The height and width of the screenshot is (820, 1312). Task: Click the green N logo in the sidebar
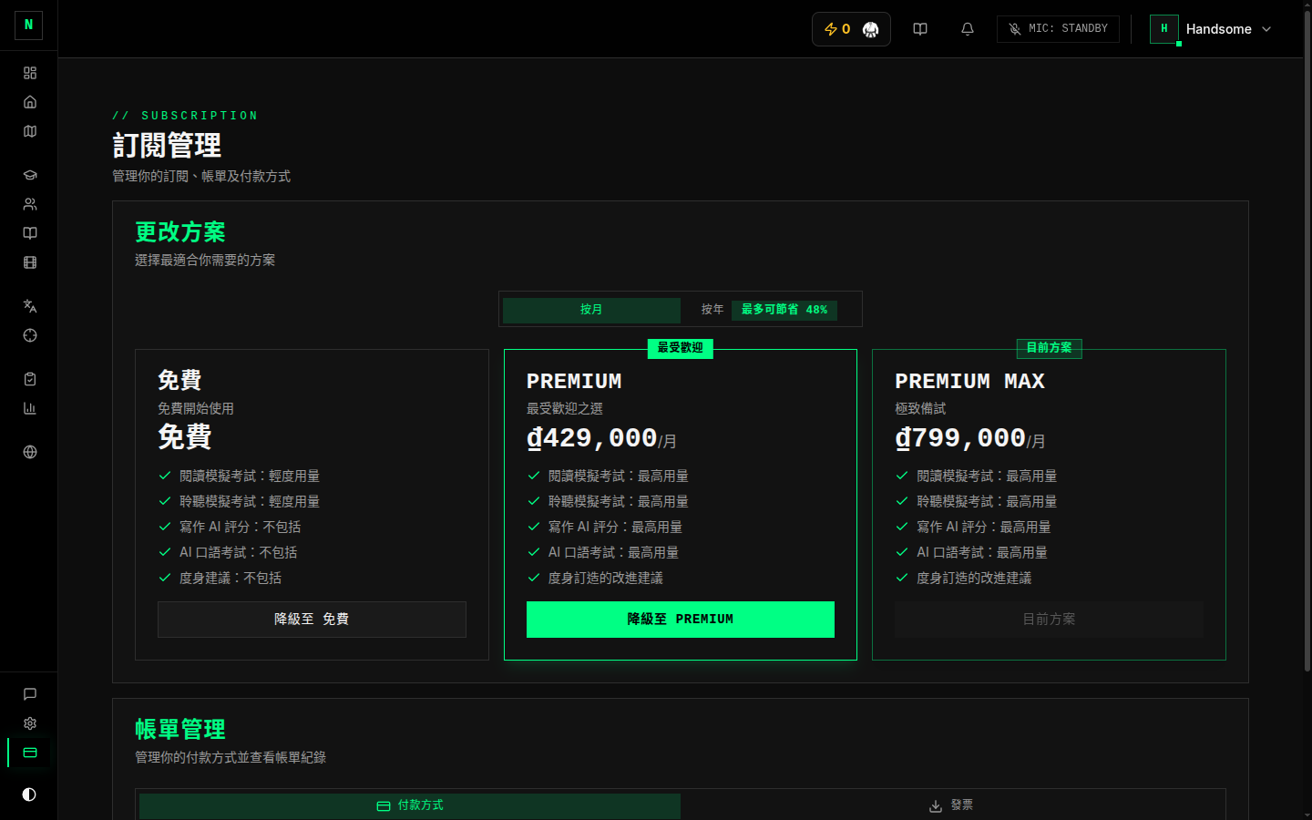point(28,25)
